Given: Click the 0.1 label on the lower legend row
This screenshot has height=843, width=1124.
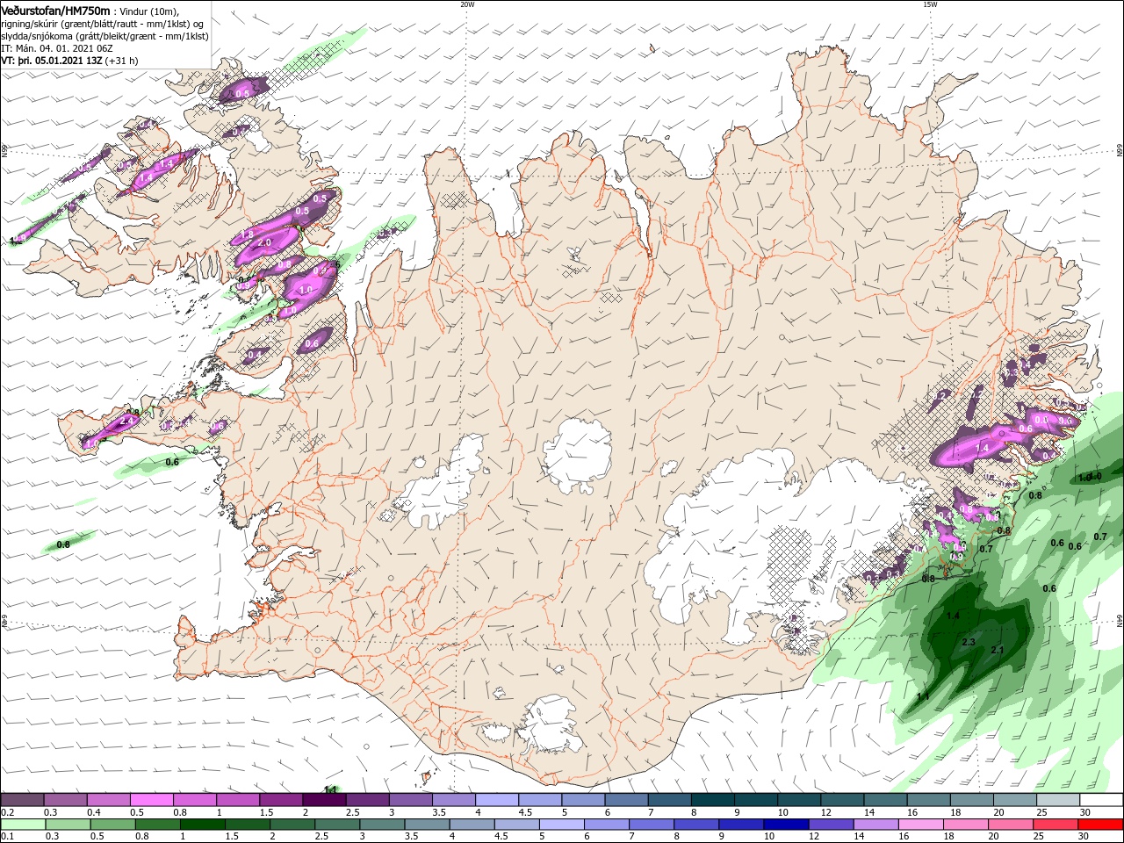Looking at the screenshot, I should pos(7,837).
